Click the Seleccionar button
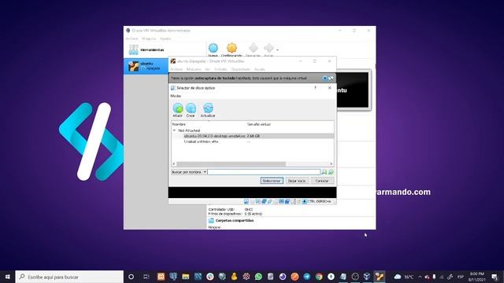The image size is (504, 283). point(272,181)
